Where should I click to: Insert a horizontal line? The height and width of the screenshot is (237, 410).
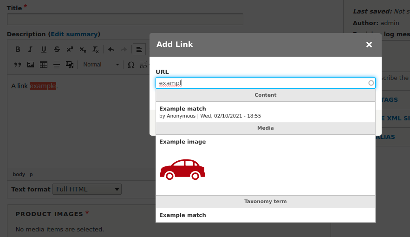57,65
